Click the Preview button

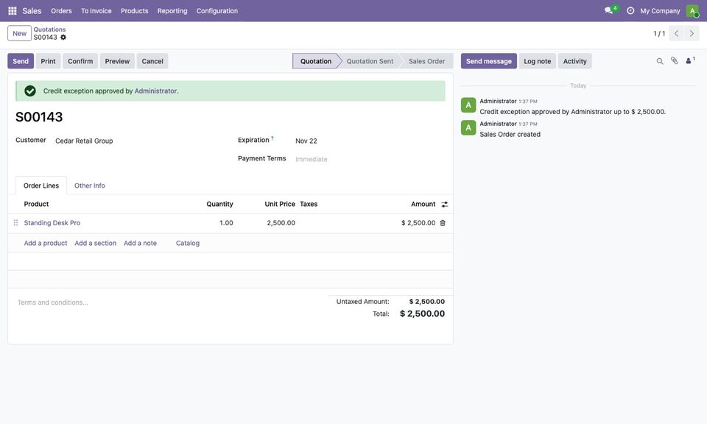click(x=117, y=61)
